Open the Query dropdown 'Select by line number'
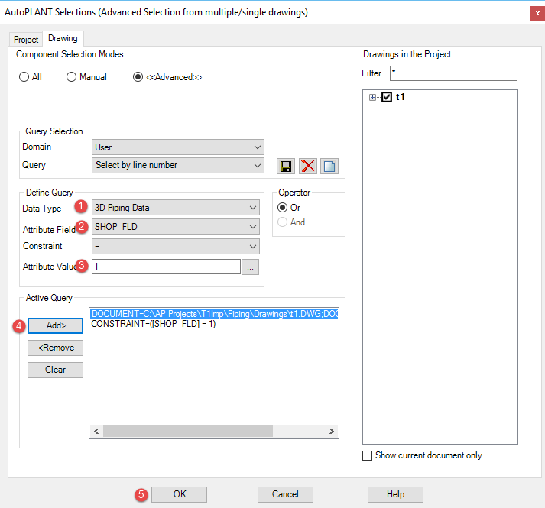This screenshot has width=545, height=508. (177, 165)
